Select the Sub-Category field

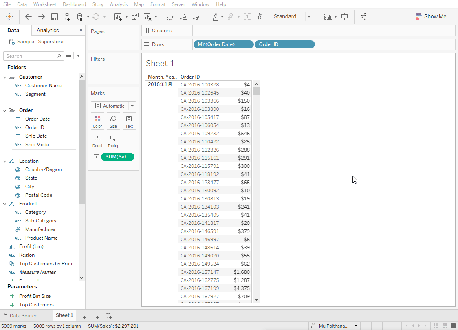(41, 221)
